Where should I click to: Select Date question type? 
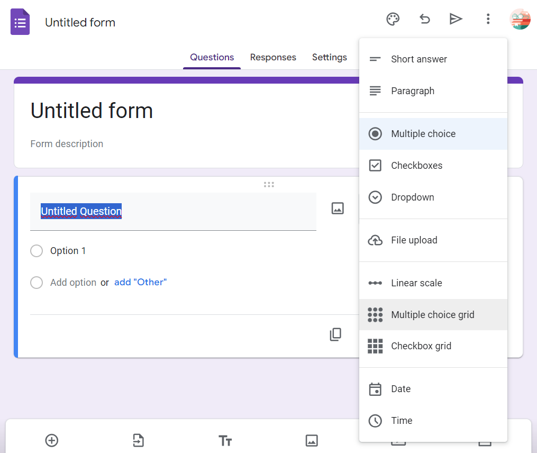[x=433, y=389]
